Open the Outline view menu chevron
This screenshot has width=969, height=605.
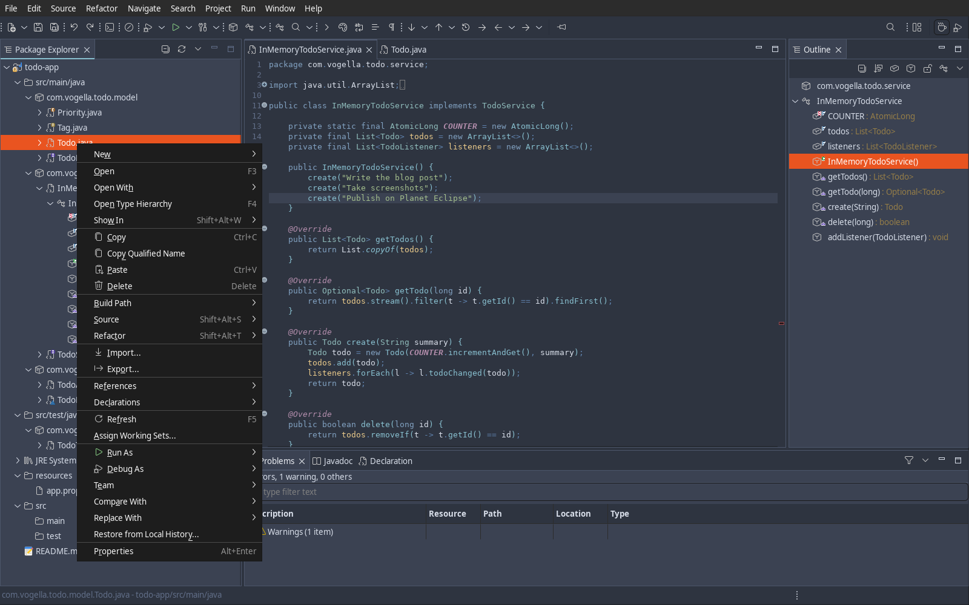pyautogui.click(x=960, y=68)
